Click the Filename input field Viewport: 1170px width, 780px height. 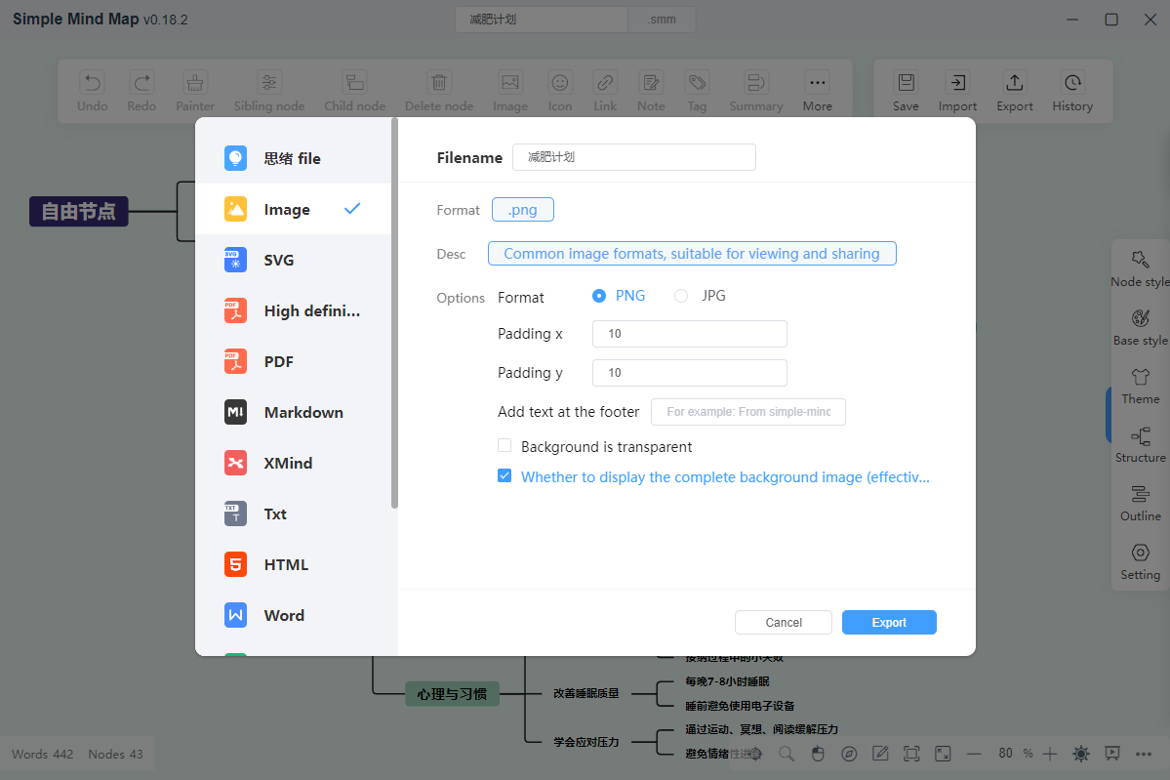pos(633,157)
